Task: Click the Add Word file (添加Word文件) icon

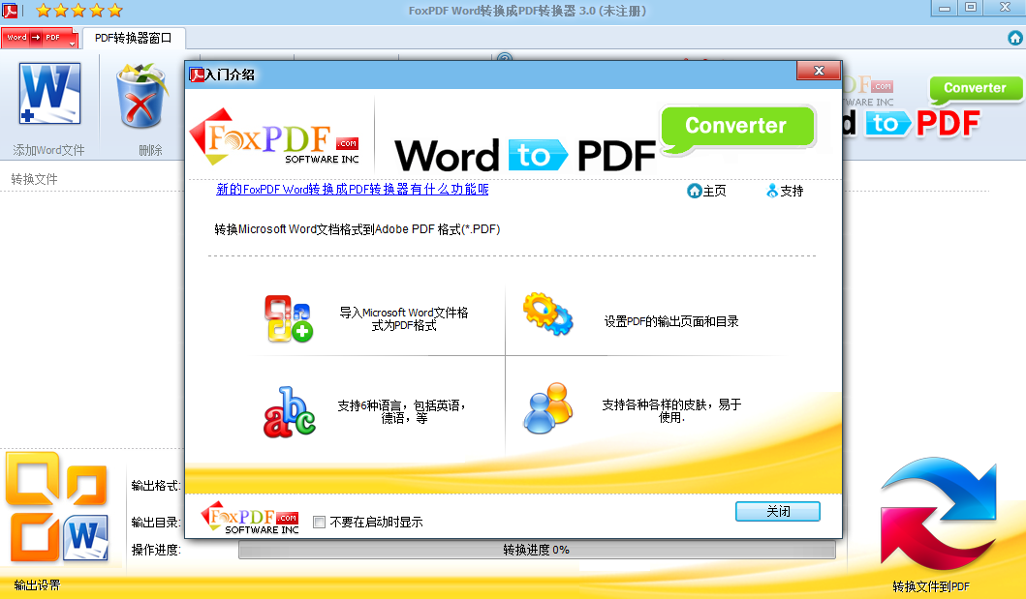Action: coord(49,94)
